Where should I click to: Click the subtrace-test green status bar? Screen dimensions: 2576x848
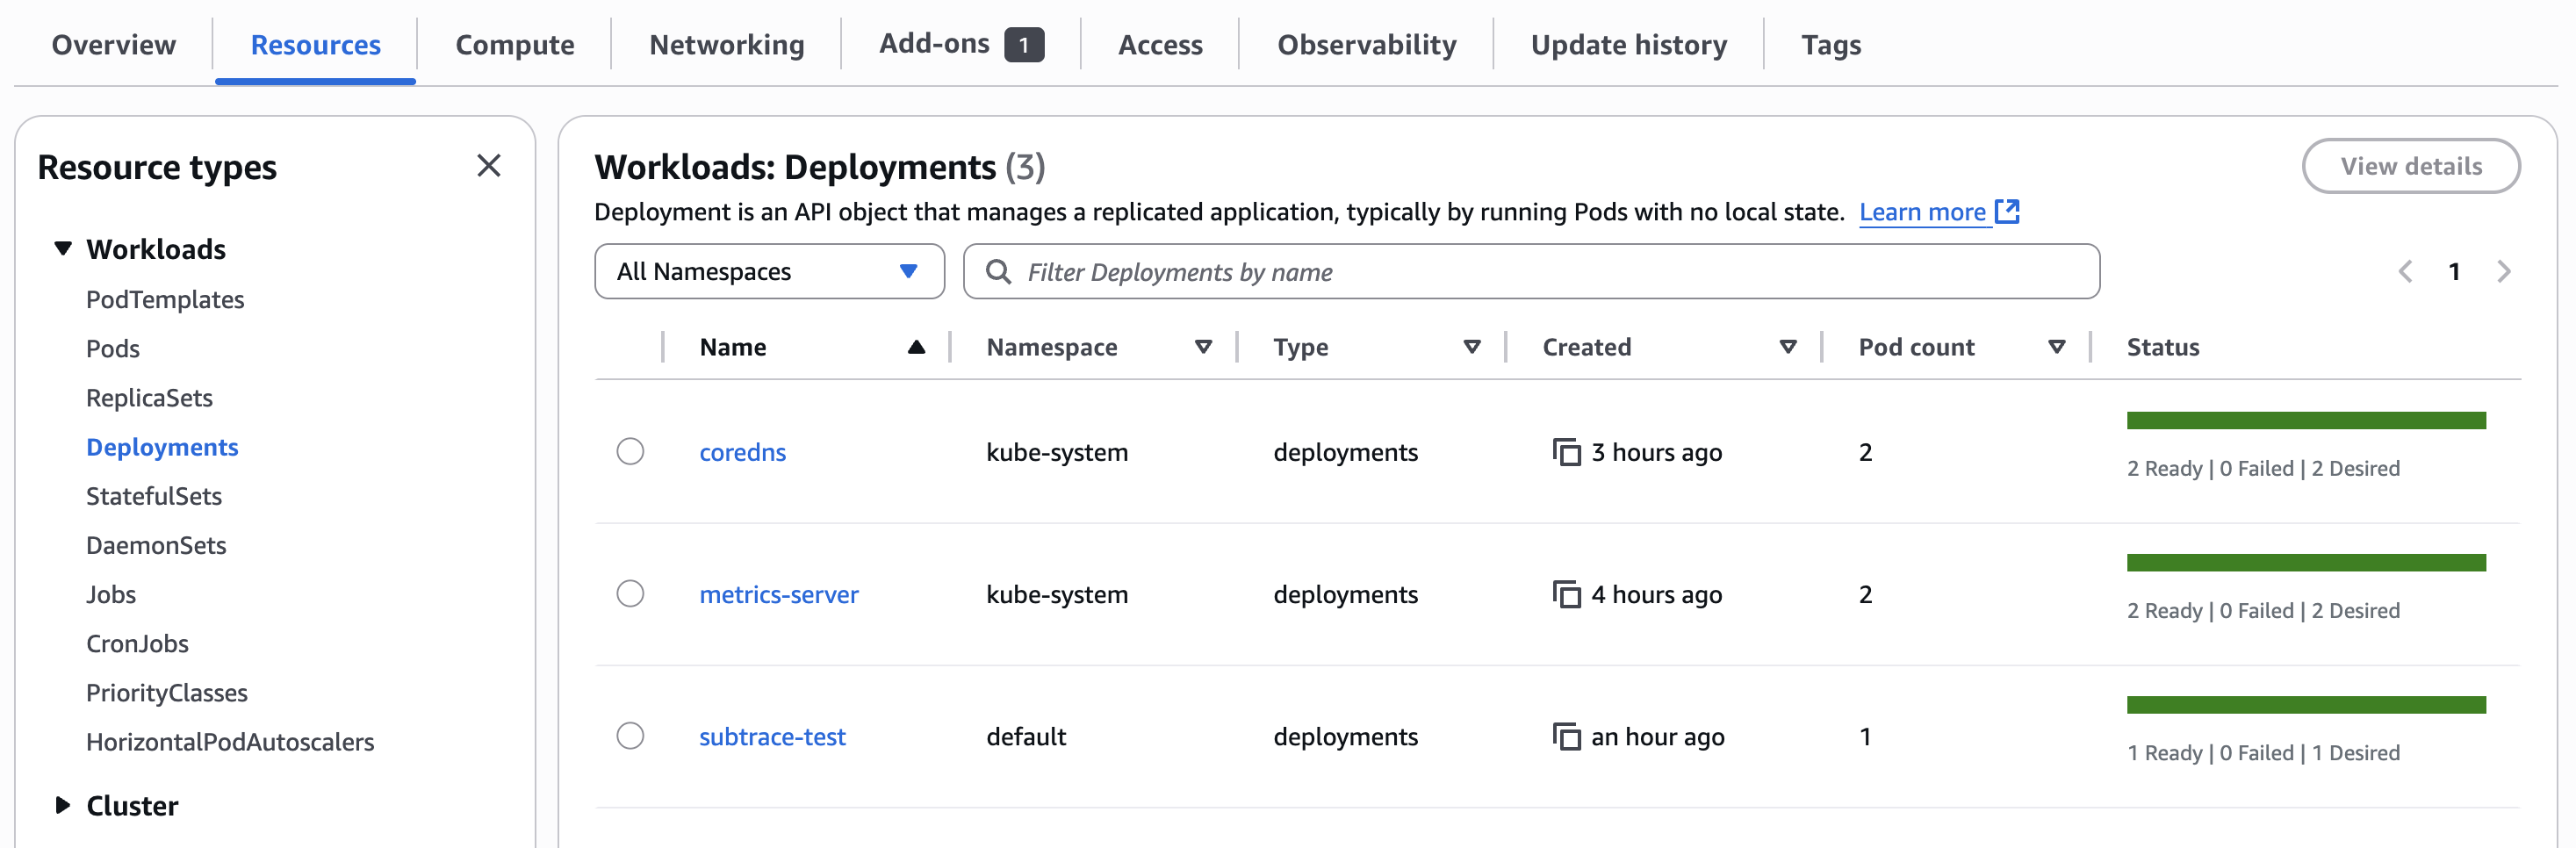2306,704
